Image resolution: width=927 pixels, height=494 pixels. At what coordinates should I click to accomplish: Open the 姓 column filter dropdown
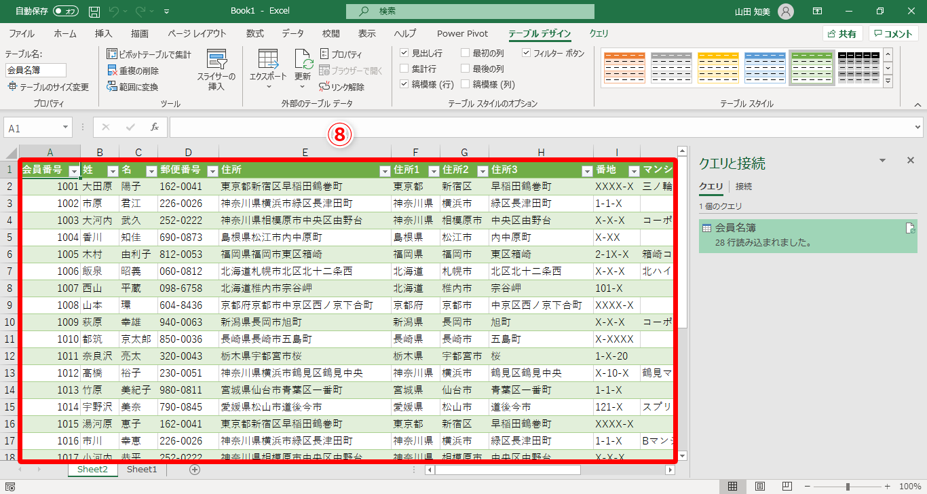point(113,171)
